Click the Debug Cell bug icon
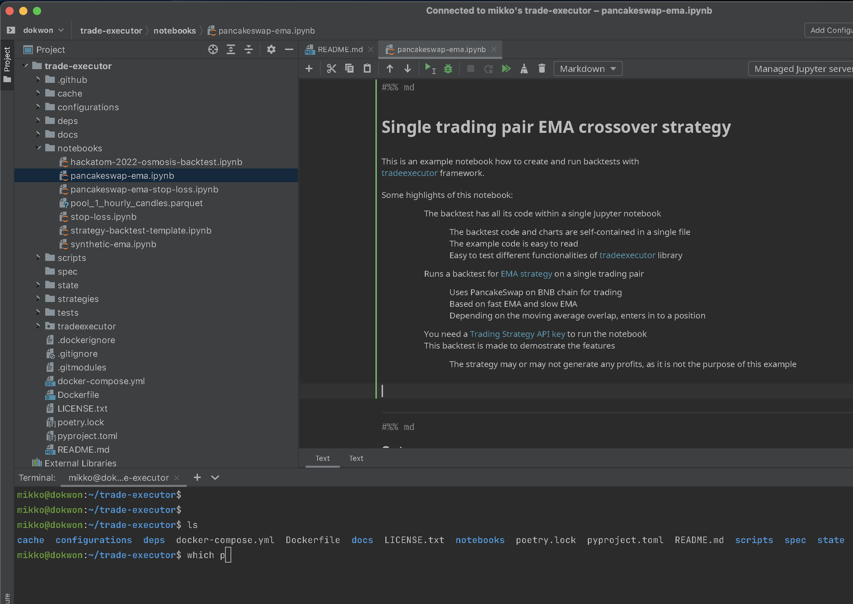The height and width of the screenshot is (604, 853). click(448, 68)
